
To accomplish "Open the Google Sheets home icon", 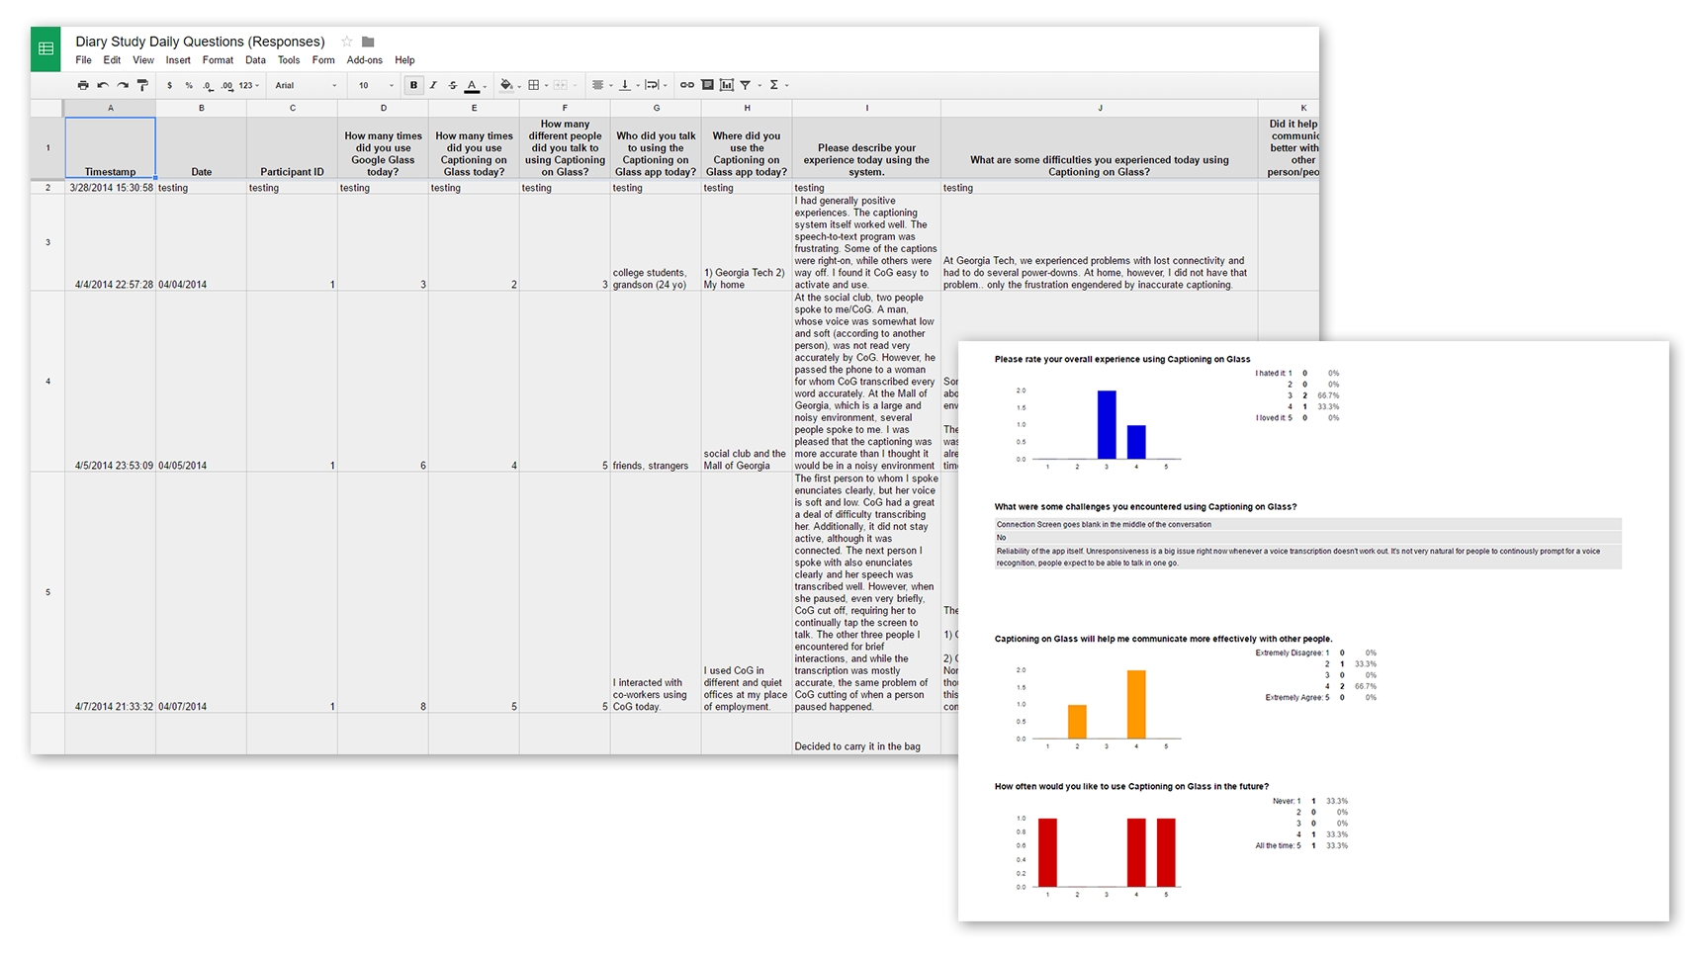I will (45, 48).
